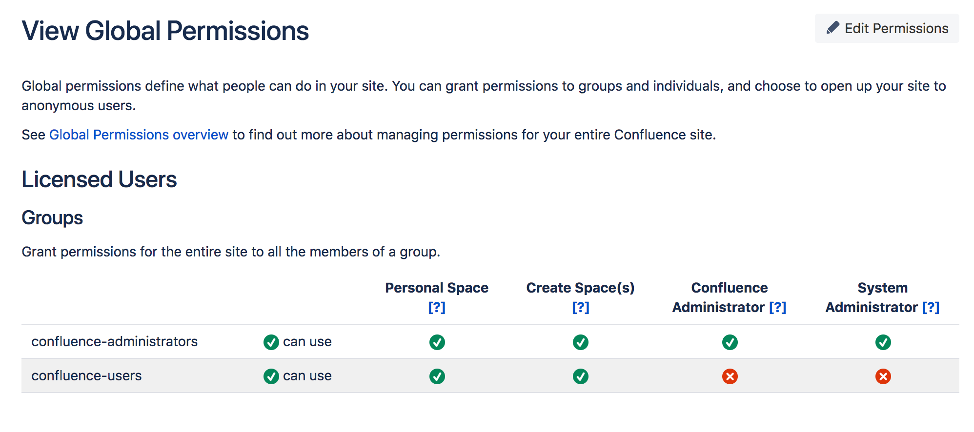Click Create Space(s) checkmark for confluence-administrators

coord(580,342)
